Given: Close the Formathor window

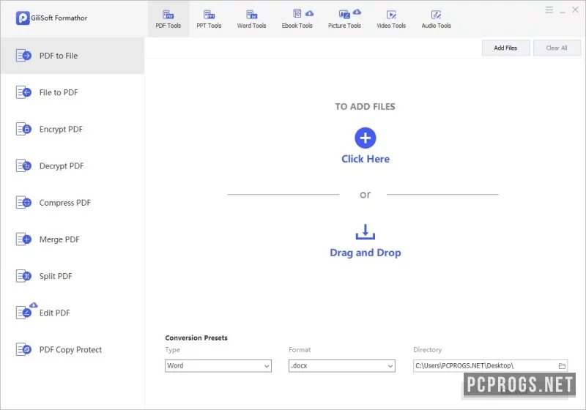Looking at the screenshot, I should (575, 10).
